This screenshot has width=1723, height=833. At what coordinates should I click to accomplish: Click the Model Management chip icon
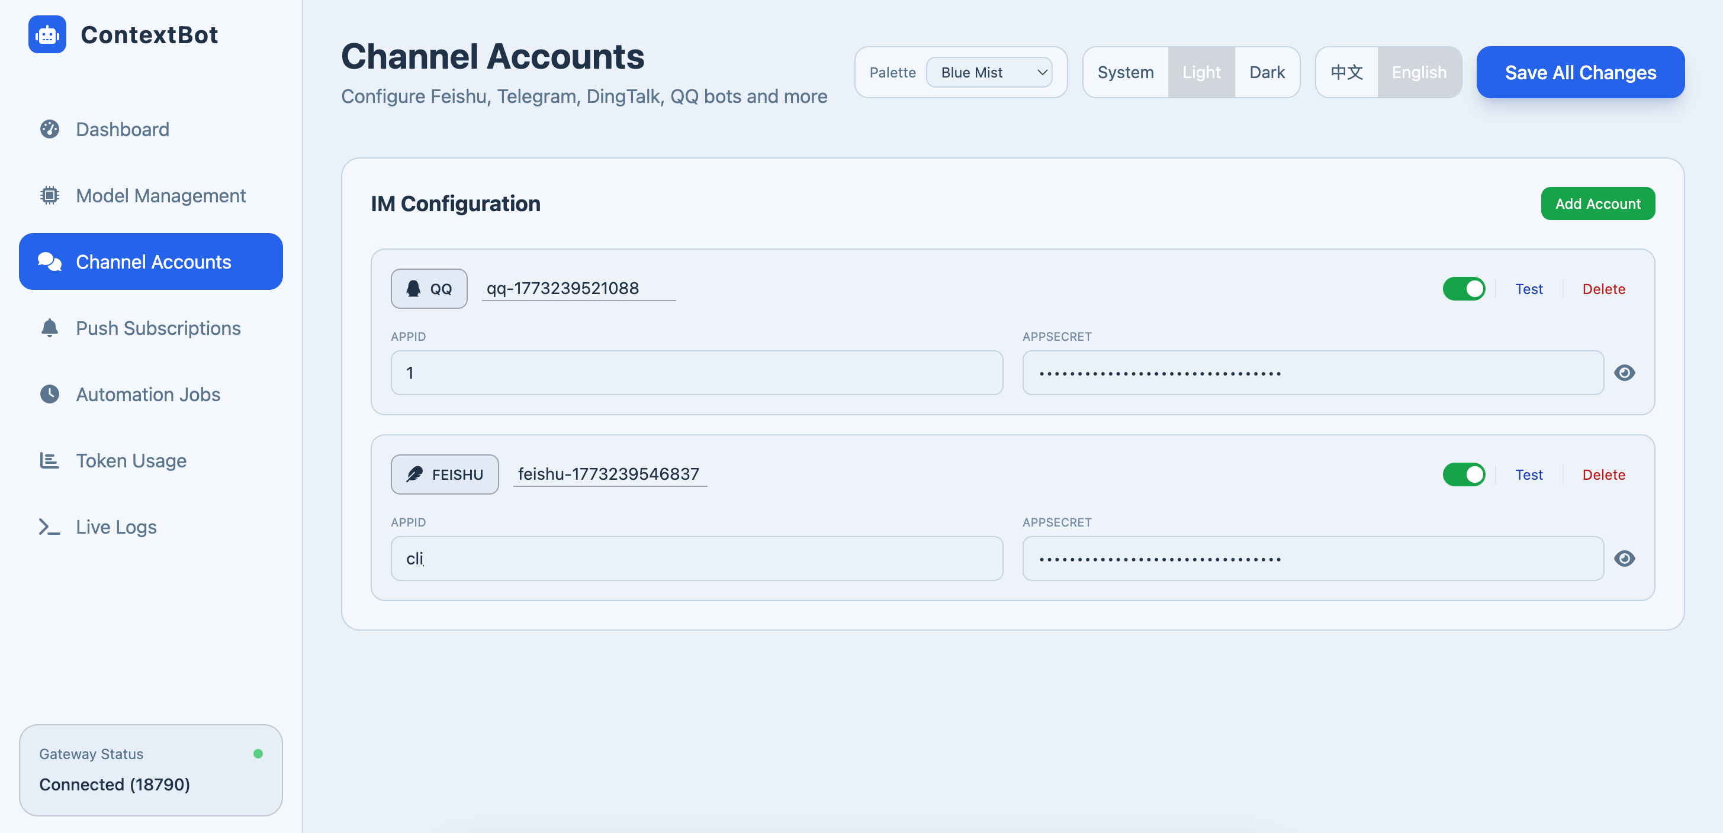click(x=50, y=195)
